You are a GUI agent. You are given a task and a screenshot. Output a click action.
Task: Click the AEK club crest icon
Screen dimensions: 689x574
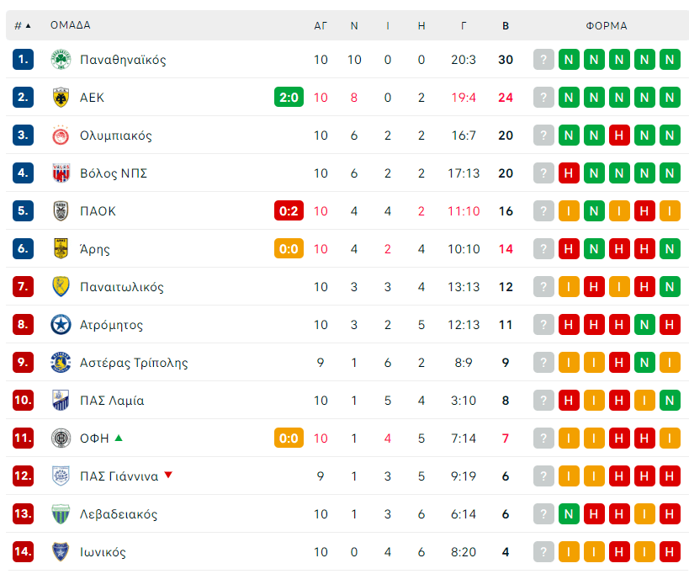[x=61, y=98]
